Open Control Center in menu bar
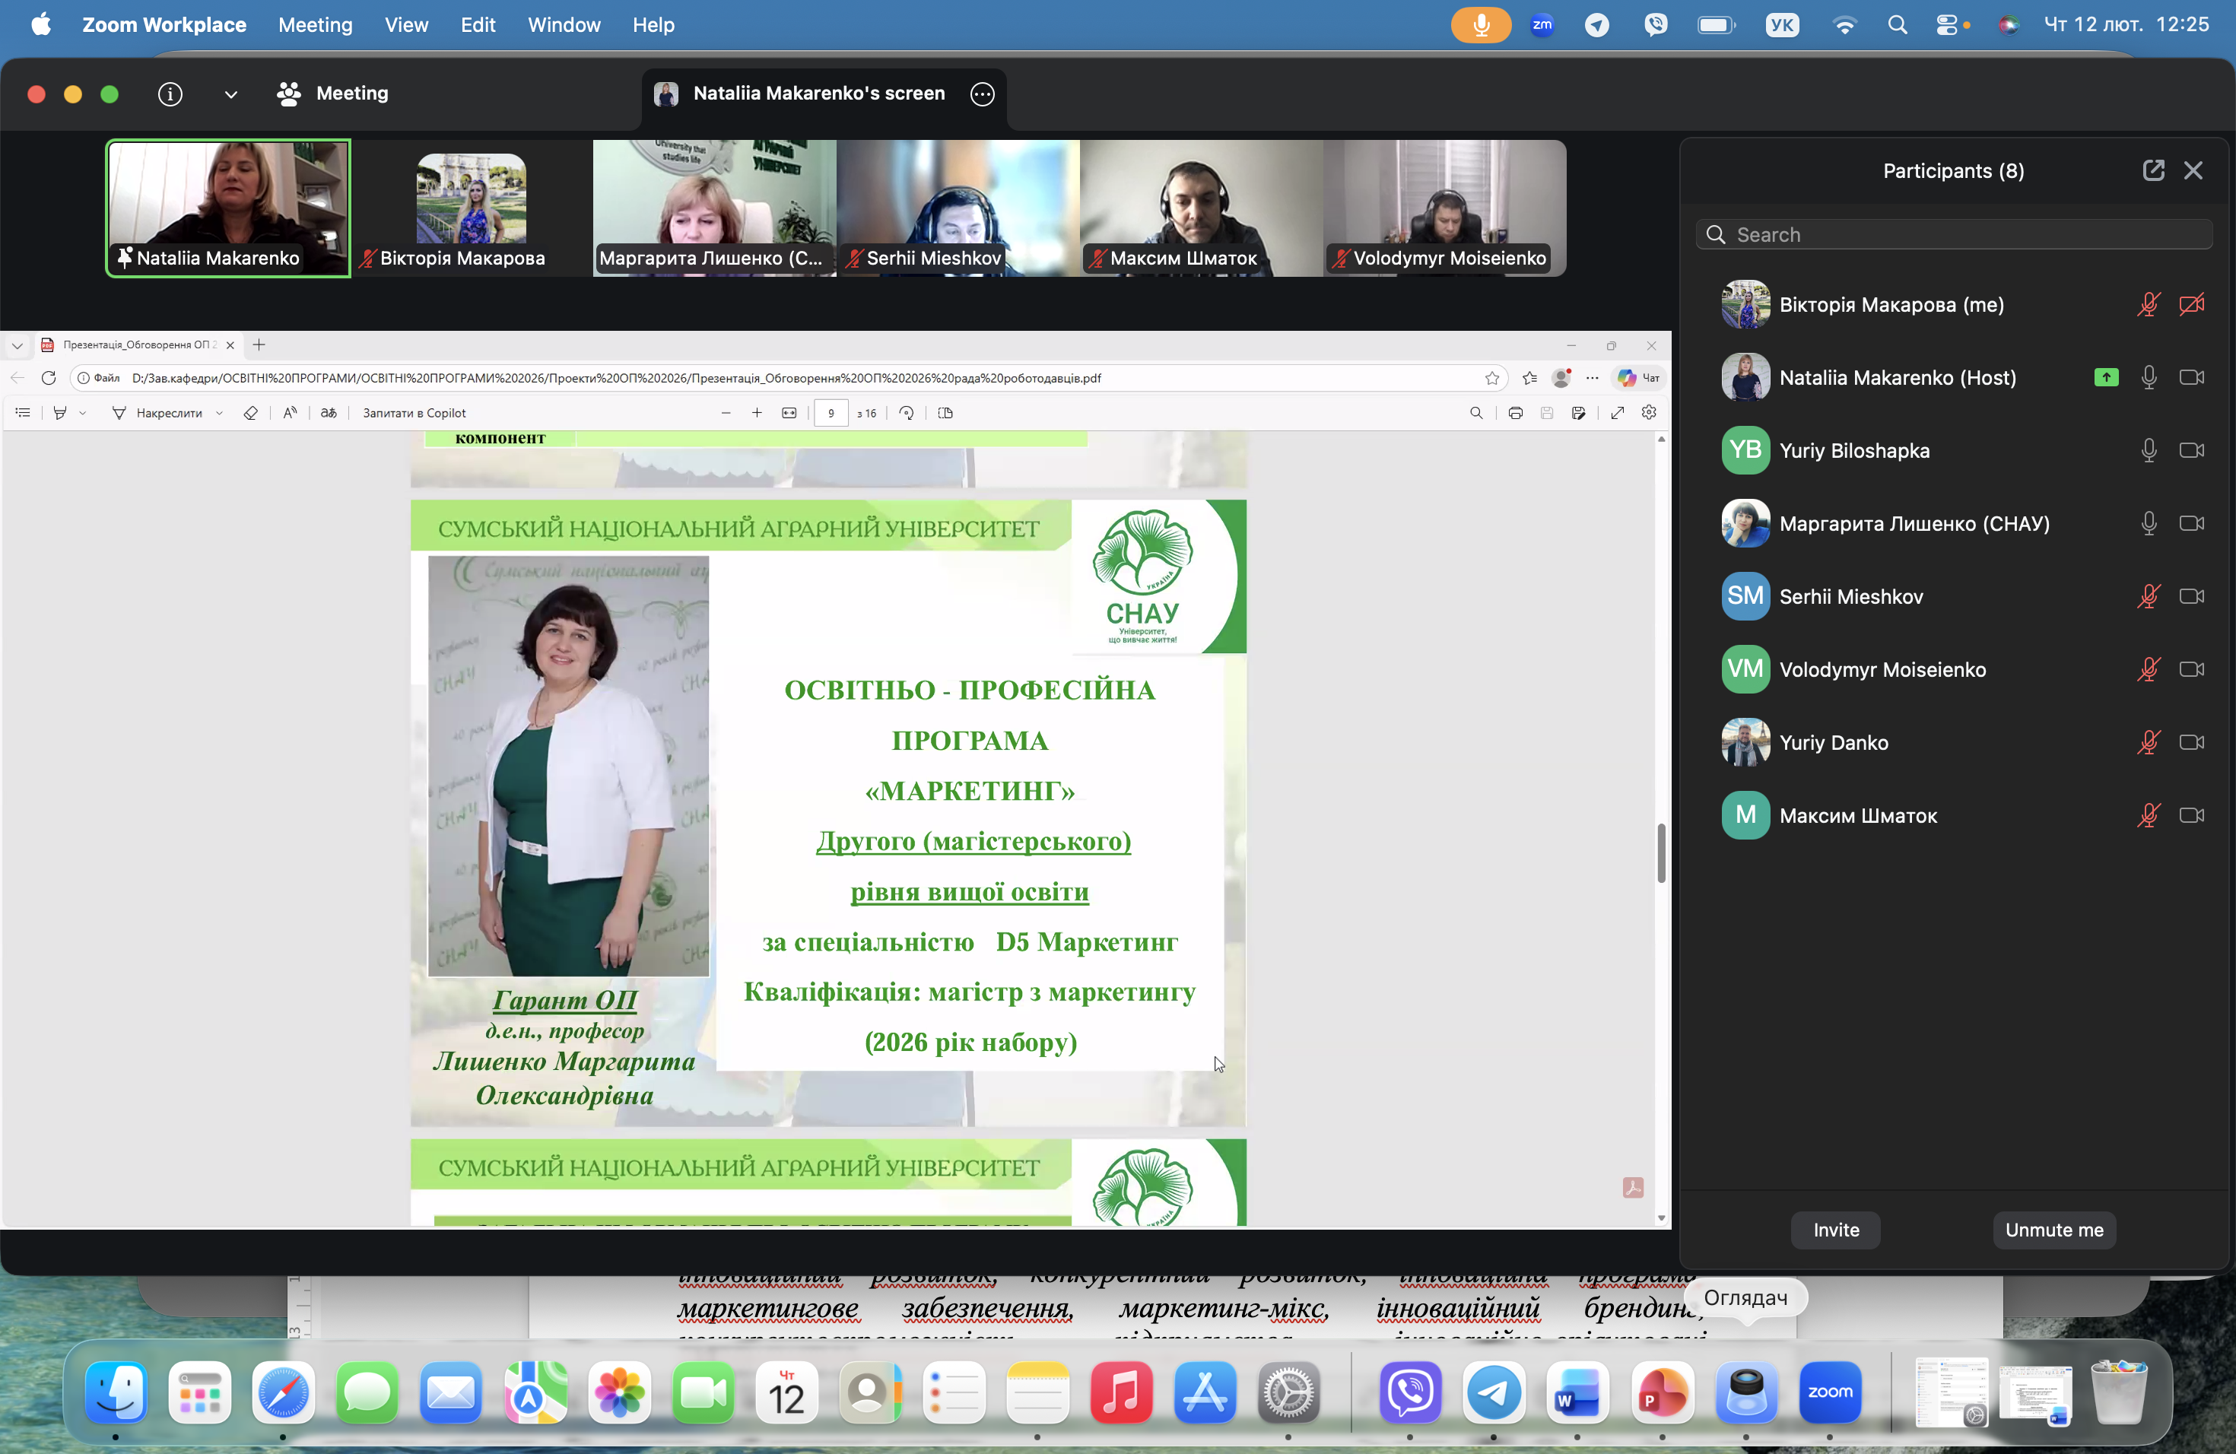 [1945, 25]
